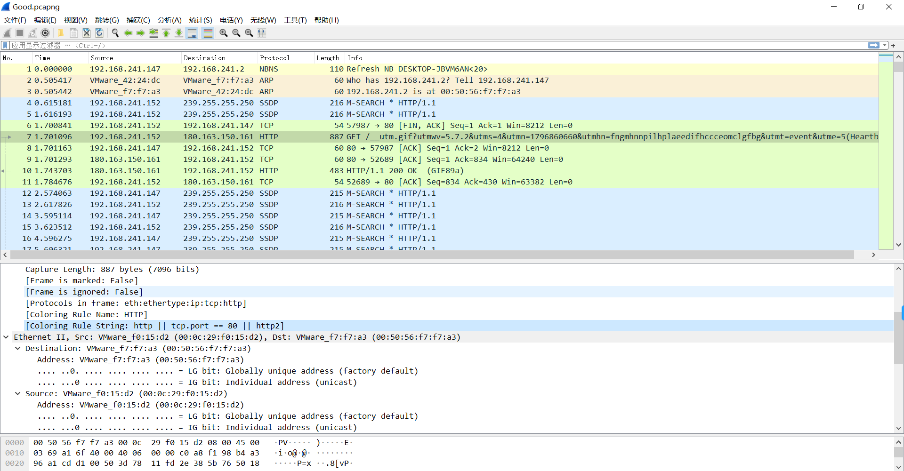
Task: Click the Wireshark logo in title bar
Action: pyautogui.click(x=6, y=7)
